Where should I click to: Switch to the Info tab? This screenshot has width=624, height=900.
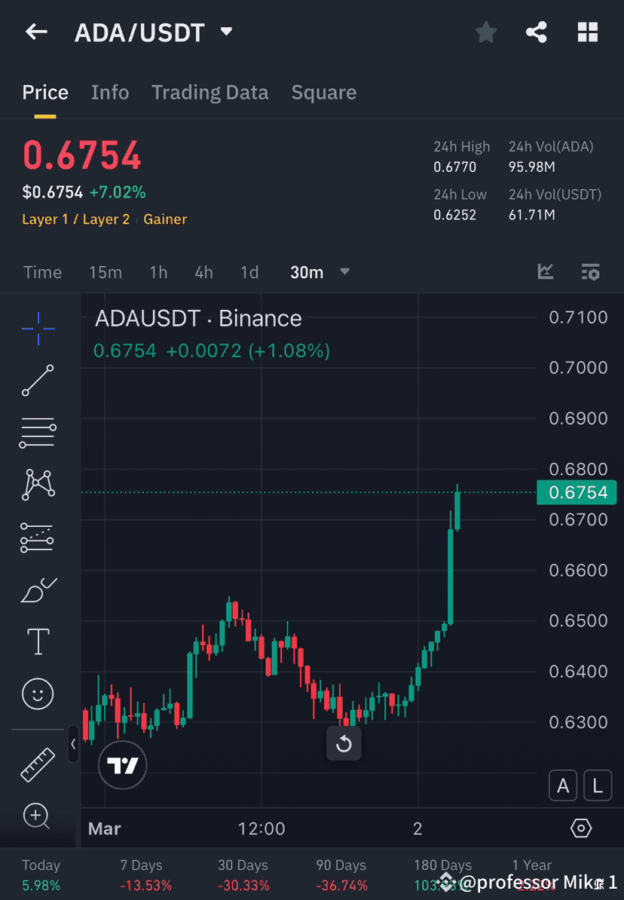[110, 92]
